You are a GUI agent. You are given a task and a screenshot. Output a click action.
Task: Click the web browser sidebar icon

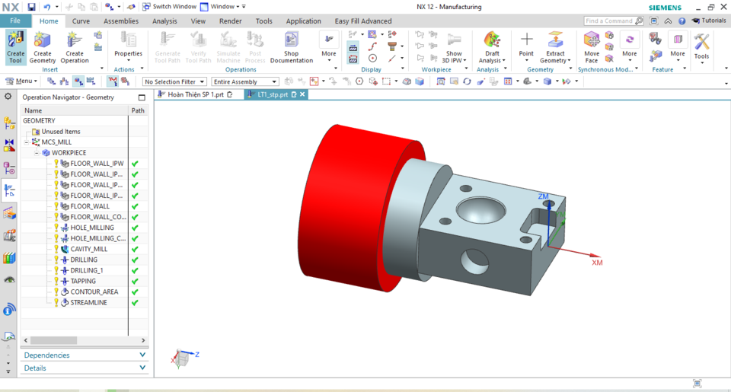pos(9,310)
